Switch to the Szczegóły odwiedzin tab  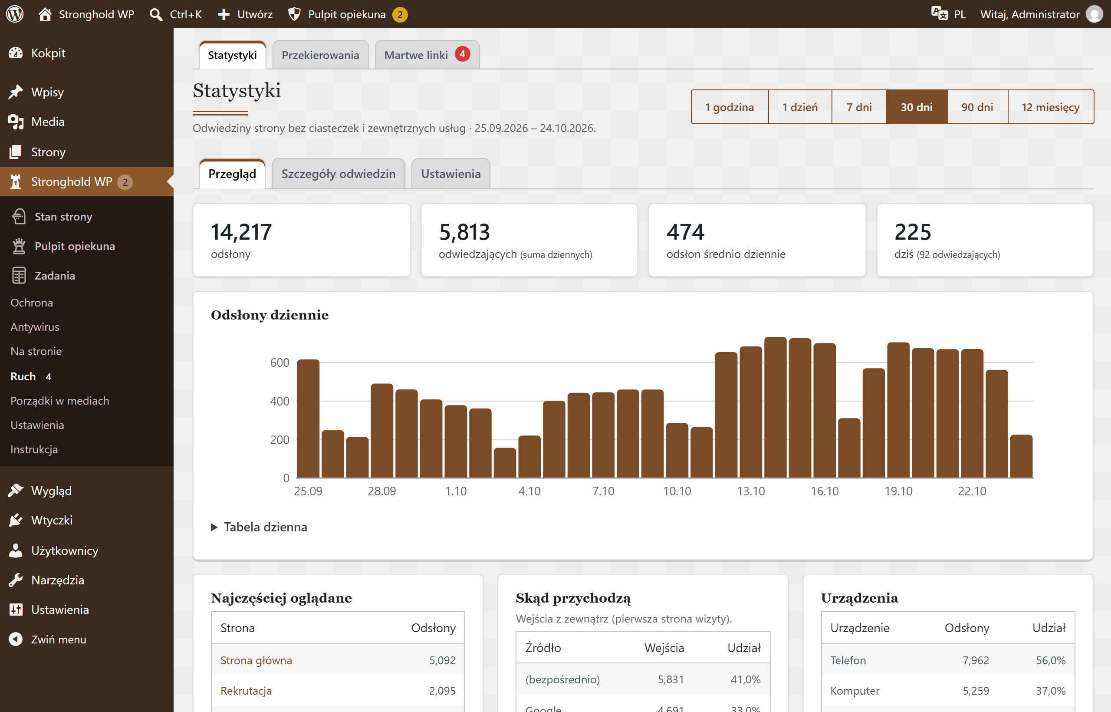point(339,174)
